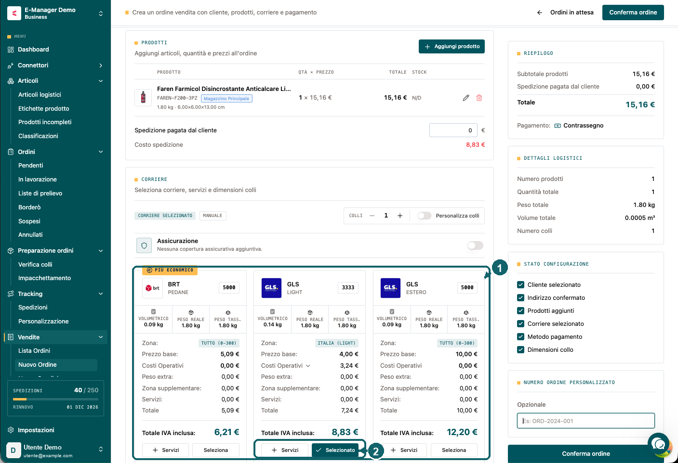678x463 pixels.
Task: Collapse the Preparazione ordini section chevron
Action: tap(101, 251)
